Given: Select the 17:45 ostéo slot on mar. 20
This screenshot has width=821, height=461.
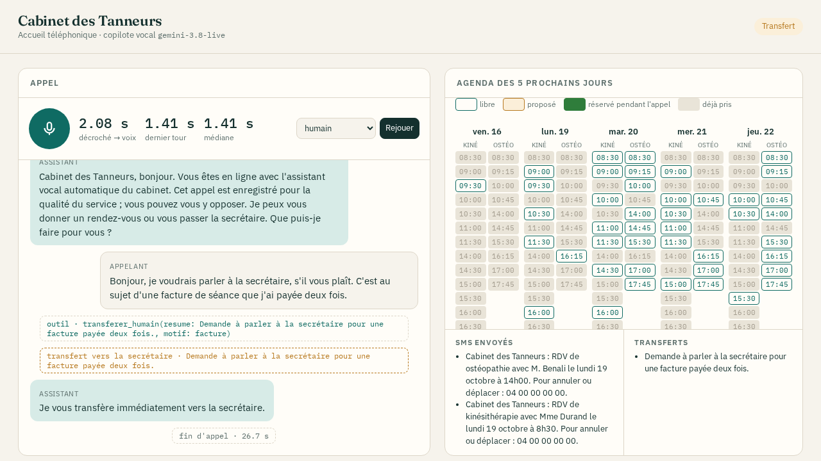Looking at the screenshot, I should click(640, 284).
